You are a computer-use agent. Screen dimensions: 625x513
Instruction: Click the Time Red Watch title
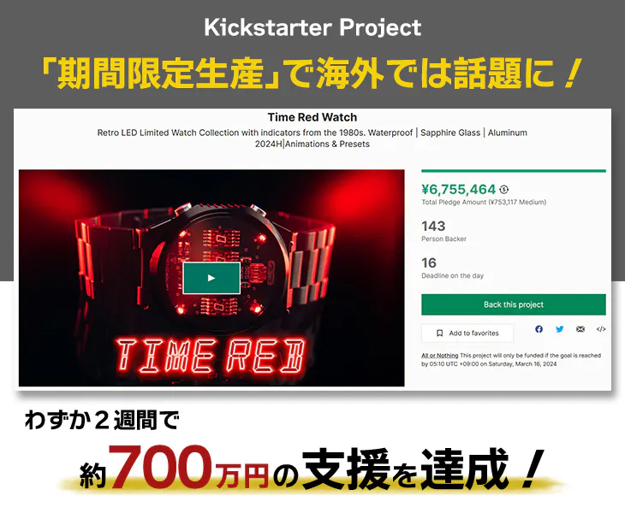312,117
